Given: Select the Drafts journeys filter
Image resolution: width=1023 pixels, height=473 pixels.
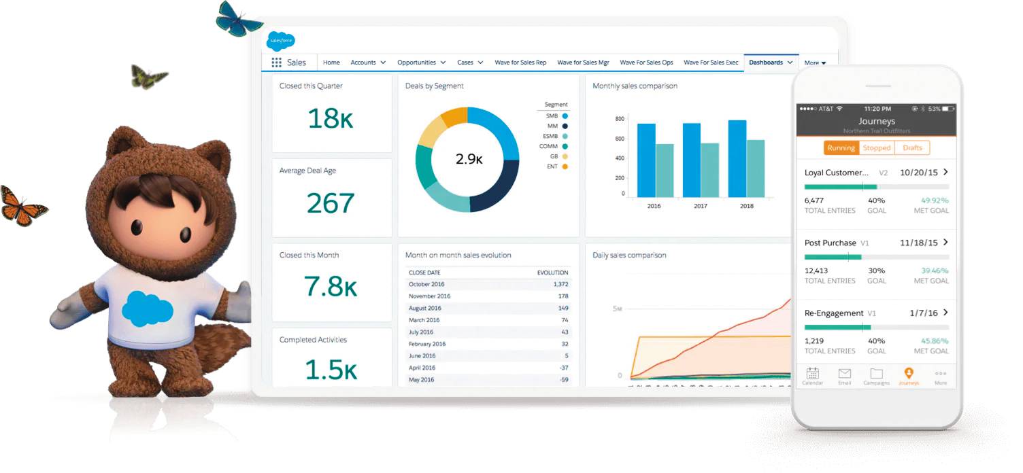Looking at the screenshot, I should (x=912, y=147).
